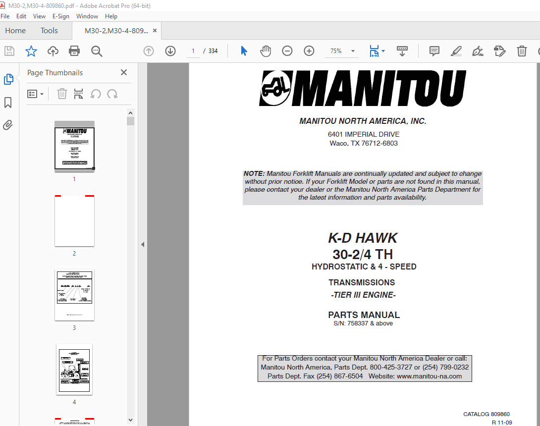This screenshot has height=426, width=540.
Task: Open the Help menu
Action: point(111,16)
